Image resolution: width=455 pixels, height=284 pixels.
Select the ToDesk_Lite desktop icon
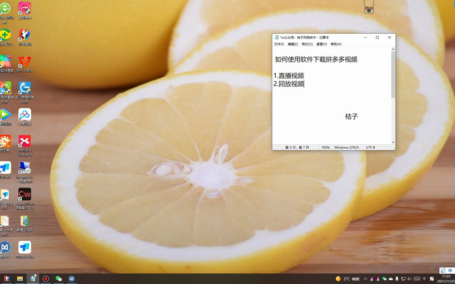[x=25, y=250]
